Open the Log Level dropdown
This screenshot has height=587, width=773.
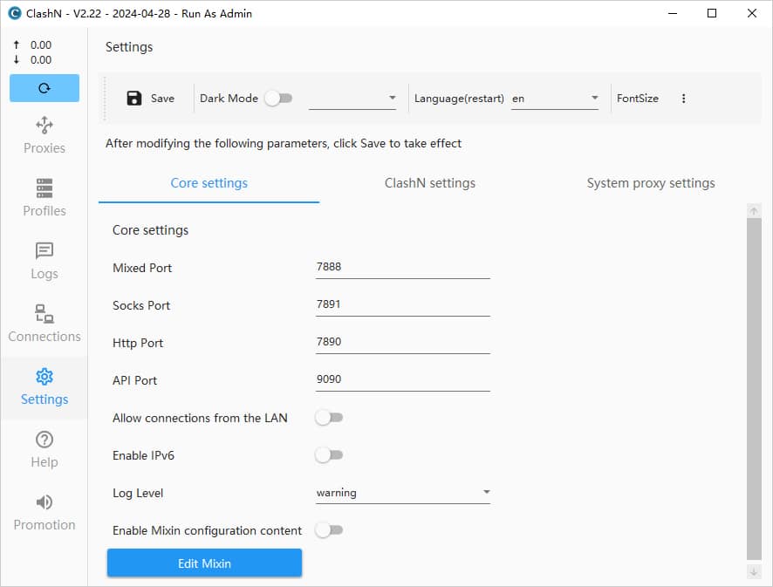click(403, 493)
